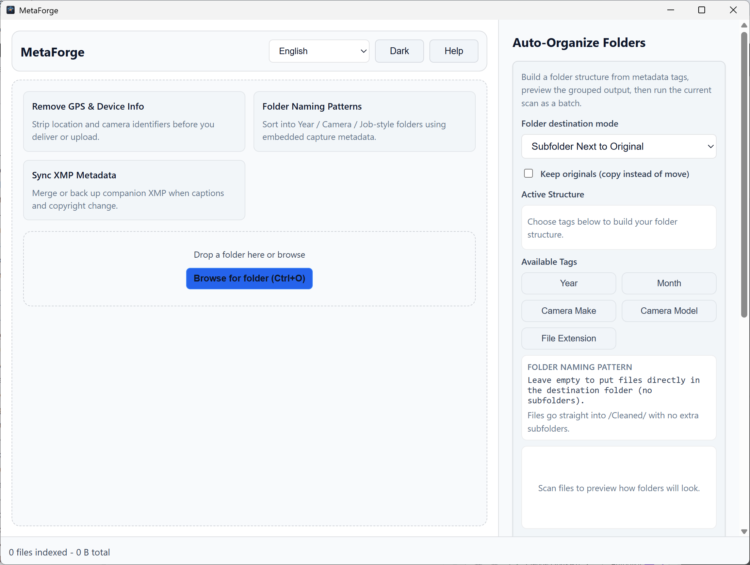Switch to Dark theme

tap(399, 51)
